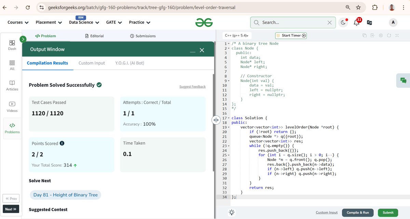Image resolution: width=410 pixels, height=219 pixels.
Task: Click Suggest Feedback link
Action: point(192,87)
